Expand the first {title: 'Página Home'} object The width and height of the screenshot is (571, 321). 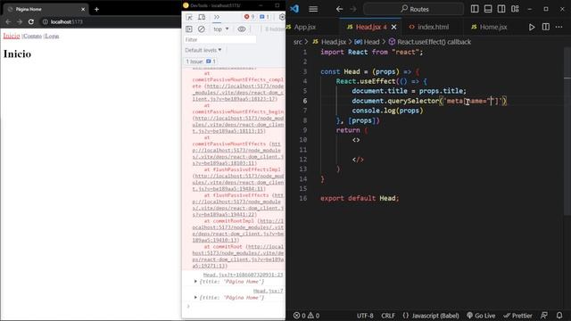point(195,282)
